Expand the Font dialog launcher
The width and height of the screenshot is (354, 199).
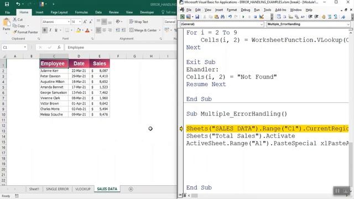[92, 39]
